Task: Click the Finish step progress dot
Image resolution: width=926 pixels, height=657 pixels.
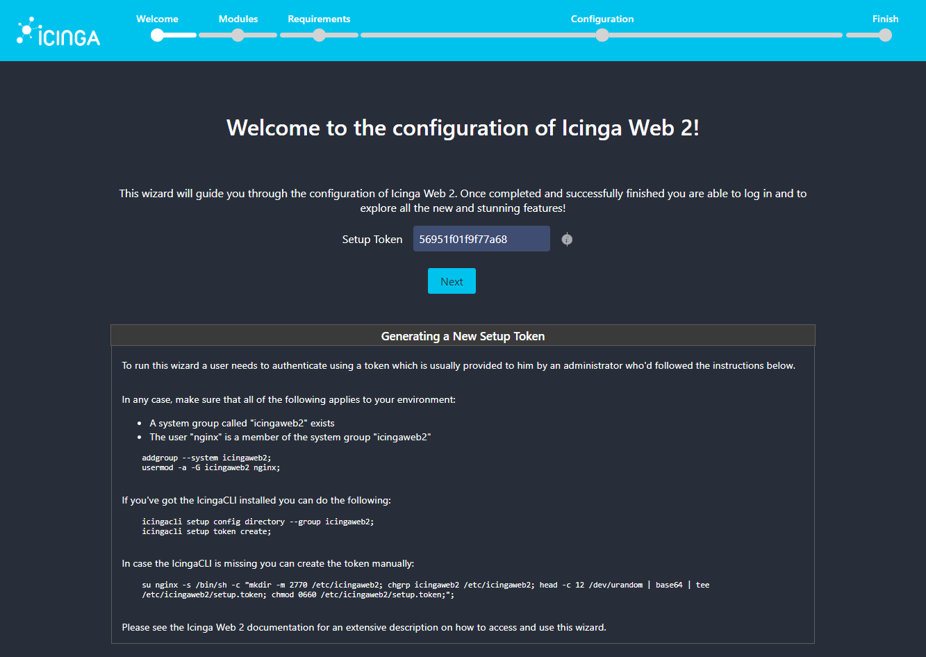Action: (x=885, y=35)
